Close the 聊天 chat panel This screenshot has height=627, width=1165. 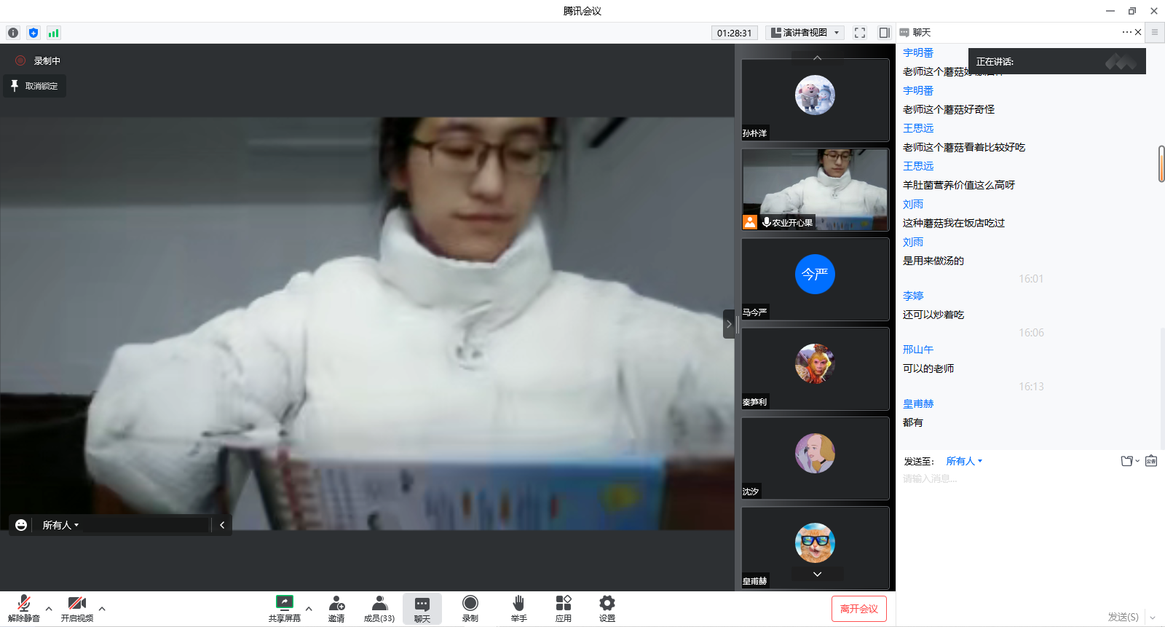pos(1138,32)
